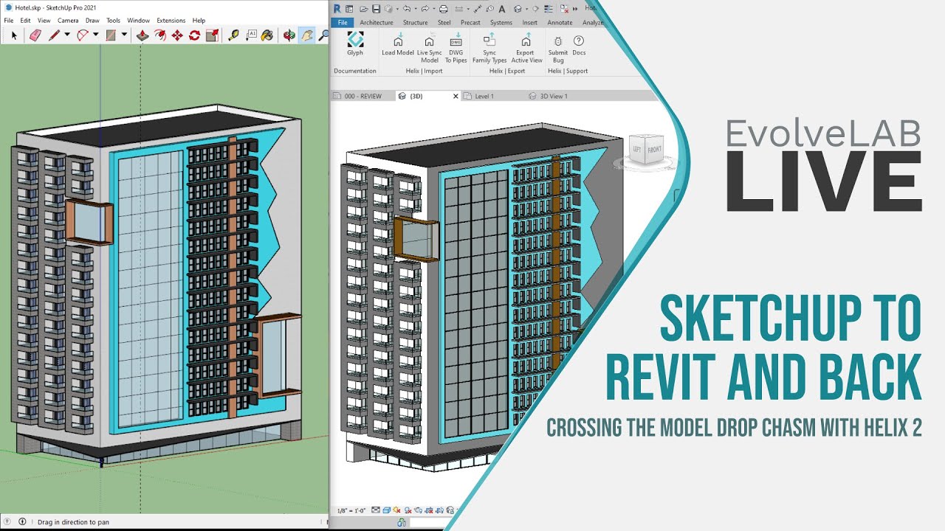Open the Line tool dropdown arrow

click(67, 35)
